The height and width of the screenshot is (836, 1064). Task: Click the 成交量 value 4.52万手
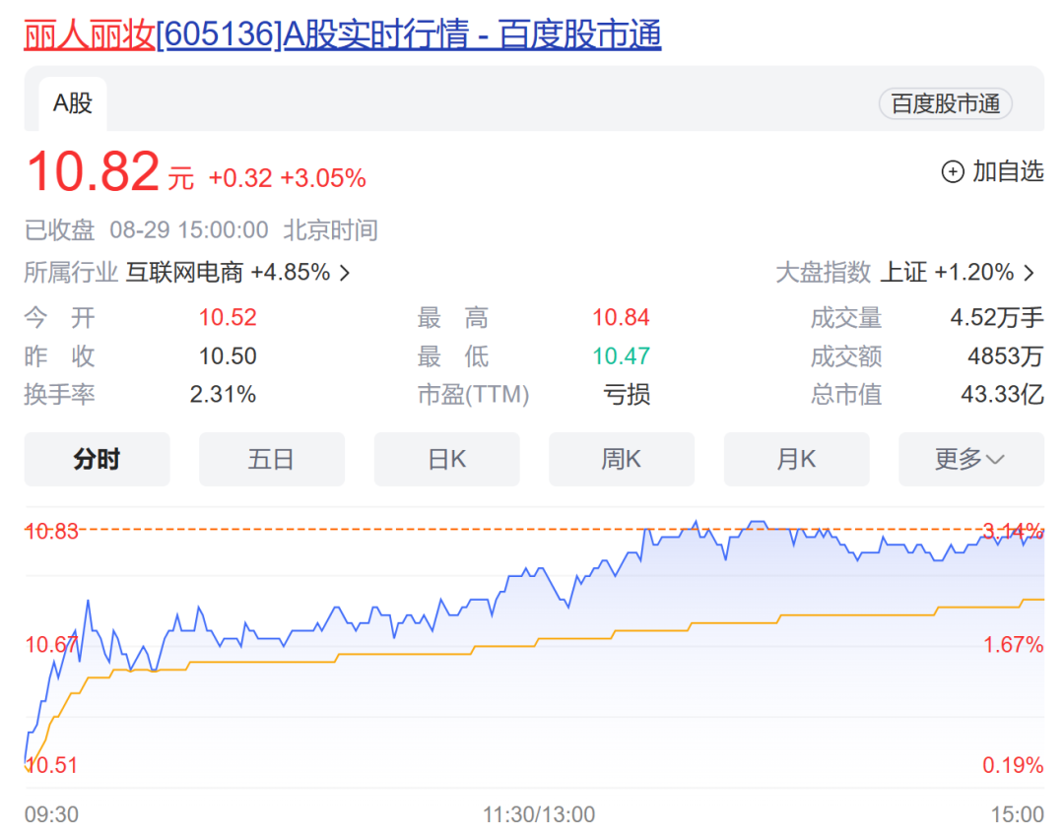pos(997,317)
